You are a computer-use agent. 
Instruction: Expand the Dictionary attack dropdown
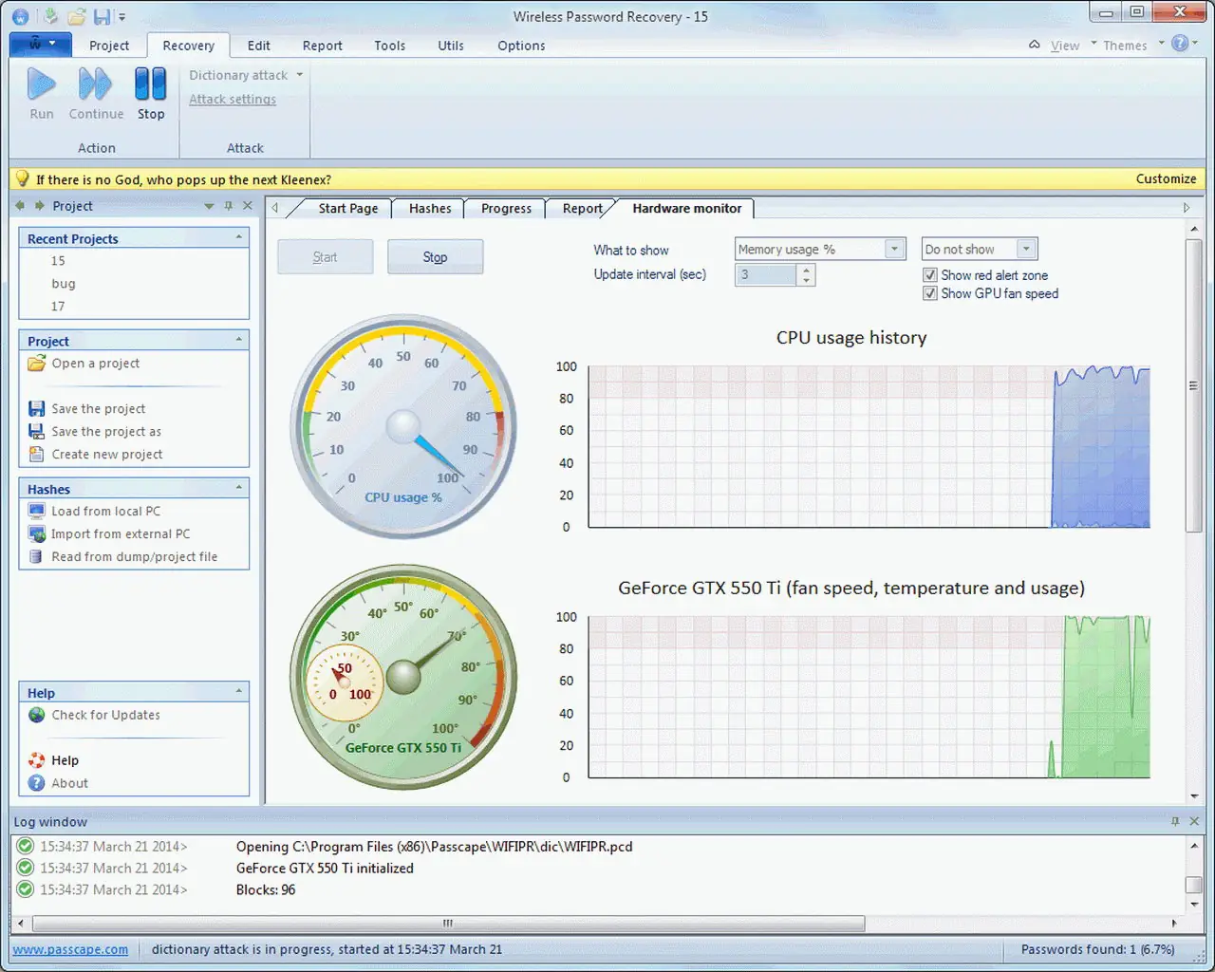pos(299,75)
